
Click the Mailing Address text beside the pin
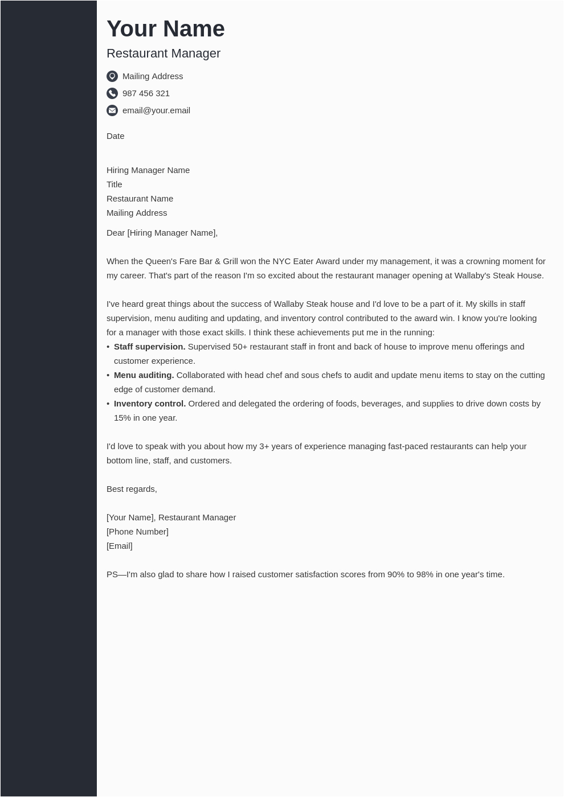click(x=153, y=76)
